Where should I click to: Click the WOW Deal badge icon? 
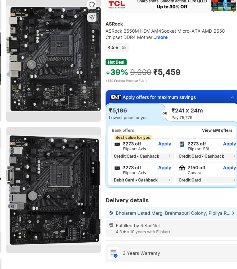[x=116, y=97]
